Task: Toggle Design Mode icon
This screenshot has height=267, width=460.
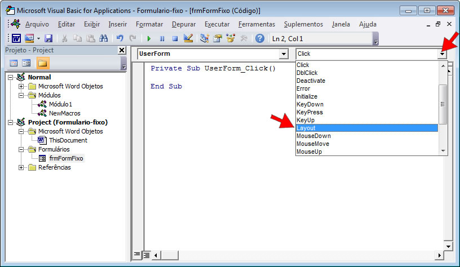Action: (188, 38)
